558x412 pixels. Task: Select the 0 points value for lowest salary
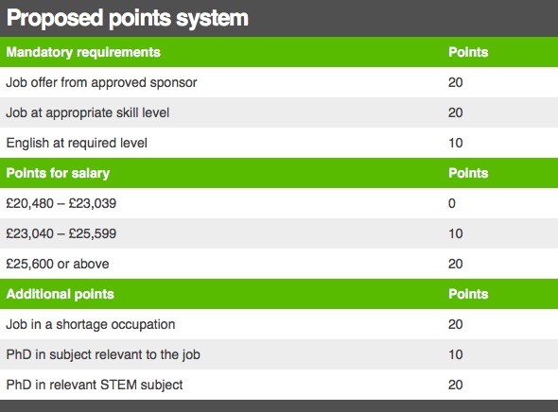coord(452,203)
